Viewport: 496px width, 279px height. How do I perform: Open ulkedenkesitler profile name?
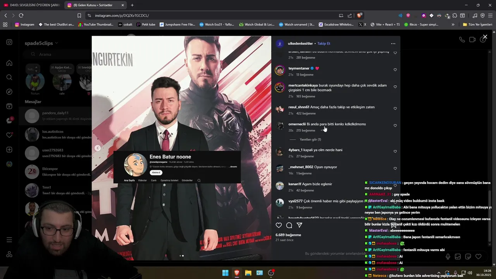pyautogui.click(x=300, y=43)
